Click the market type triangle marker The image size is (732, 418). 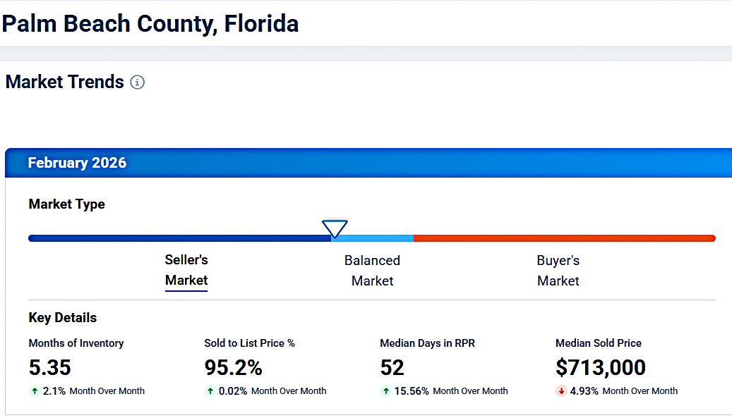[x=335, y=228]
